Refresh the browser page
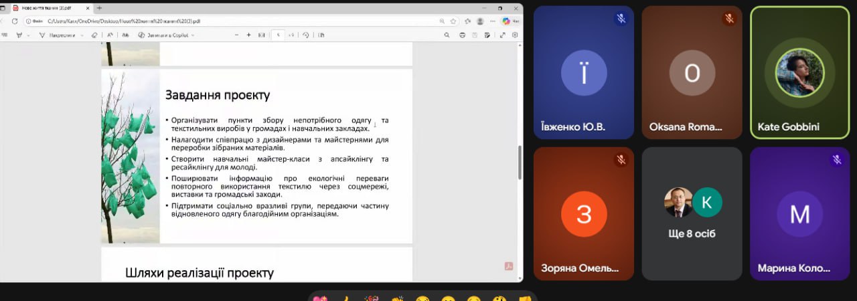Screen dimensions: 857x301 pyautogui.click(x=15, y=21)
